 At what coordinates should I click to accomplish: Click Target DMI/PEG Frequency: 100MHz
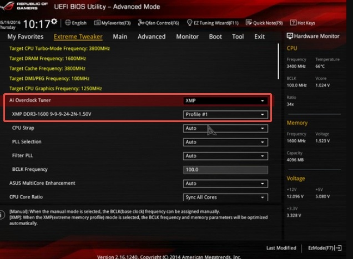pyautogui.click(x=49, y=79)
